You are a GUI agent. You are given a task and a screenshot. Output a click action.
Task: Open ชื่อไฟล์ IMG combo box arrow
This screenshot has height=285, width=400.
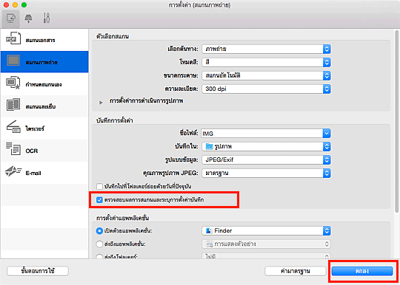(x=327, y=133)
